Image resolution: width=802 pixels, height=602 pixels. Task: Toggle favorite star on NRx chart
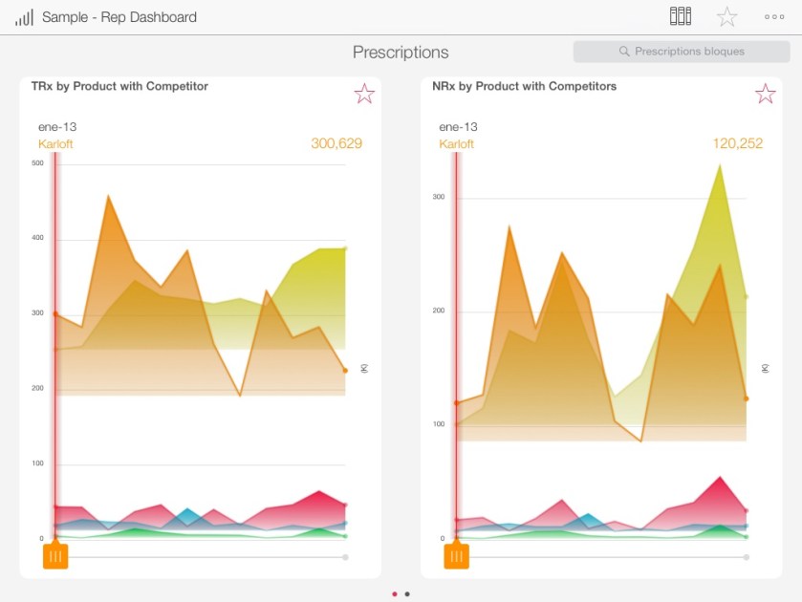pyautogui.click(x=765, y=94)
